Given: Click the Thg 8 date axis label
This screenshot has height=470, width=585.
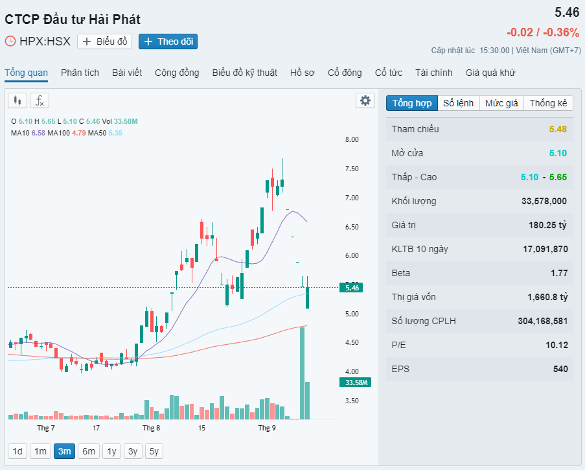Looking at the screenshot, I should tap(151, 428).
